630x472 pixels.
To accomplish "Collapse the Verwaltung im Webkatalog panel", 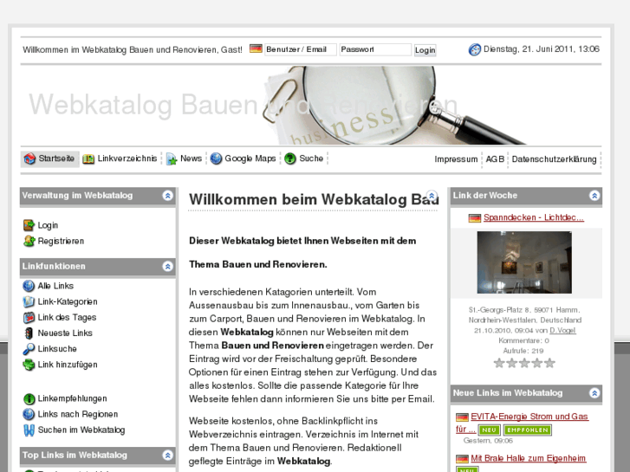I will 167,196.
